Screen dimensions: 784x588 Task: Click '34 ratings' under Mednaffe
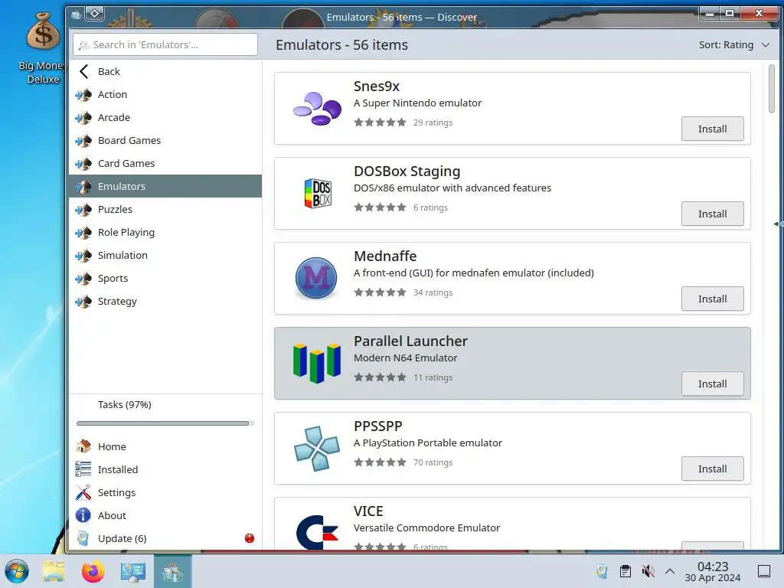point(433,292)
